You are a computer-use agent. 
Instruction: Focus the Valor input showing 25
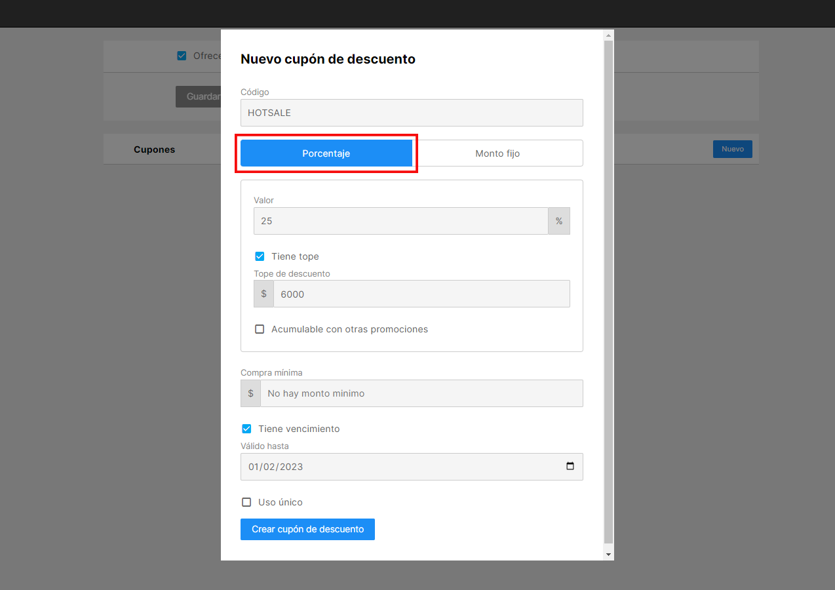coord(401,221)
